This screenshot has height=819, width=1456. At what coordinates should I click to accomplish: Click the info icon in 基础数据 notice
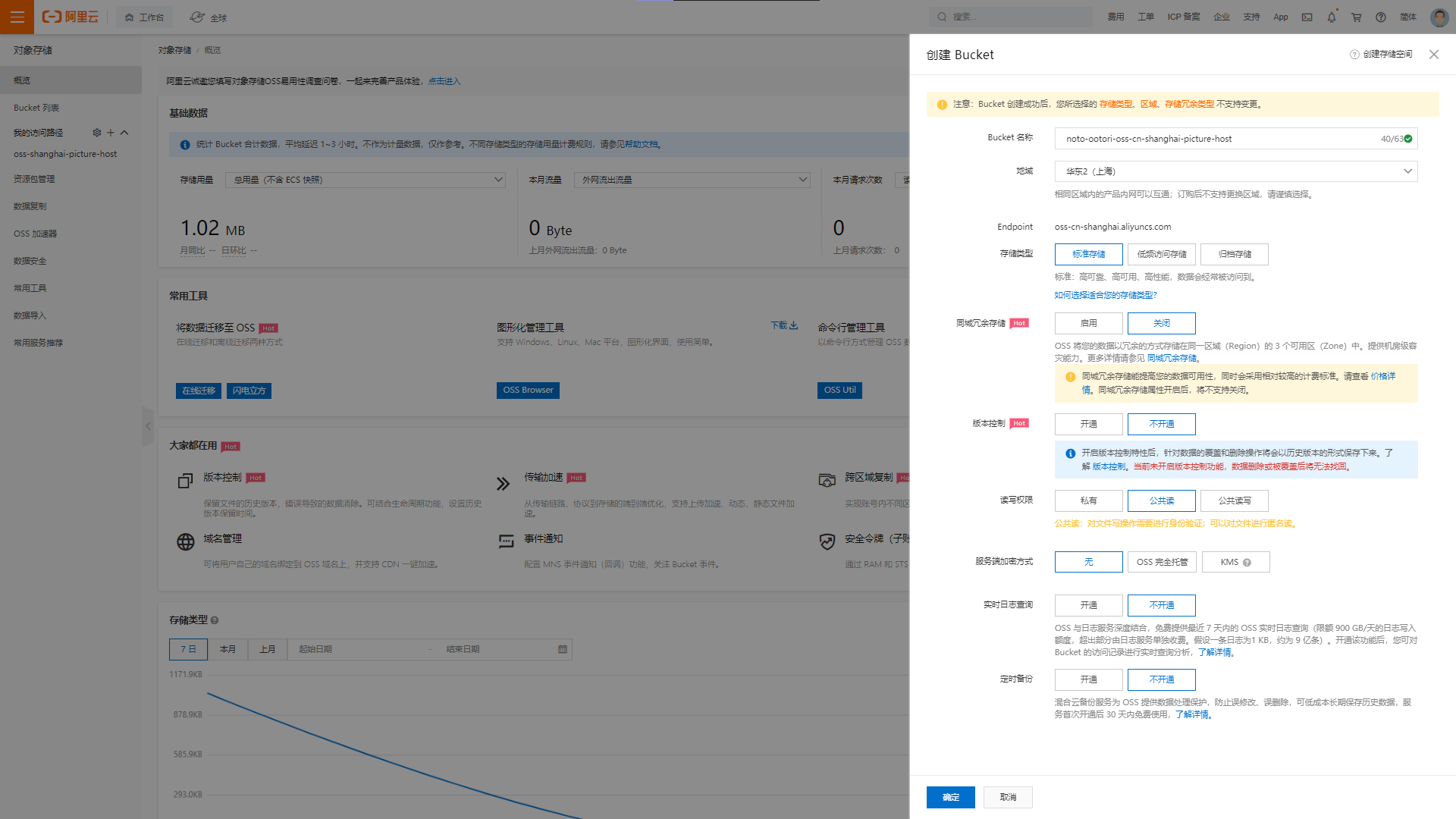[x=185, y=145]
